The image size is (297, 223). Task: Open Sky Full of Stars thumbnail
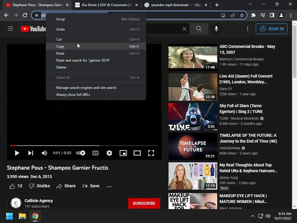[193, 117]
